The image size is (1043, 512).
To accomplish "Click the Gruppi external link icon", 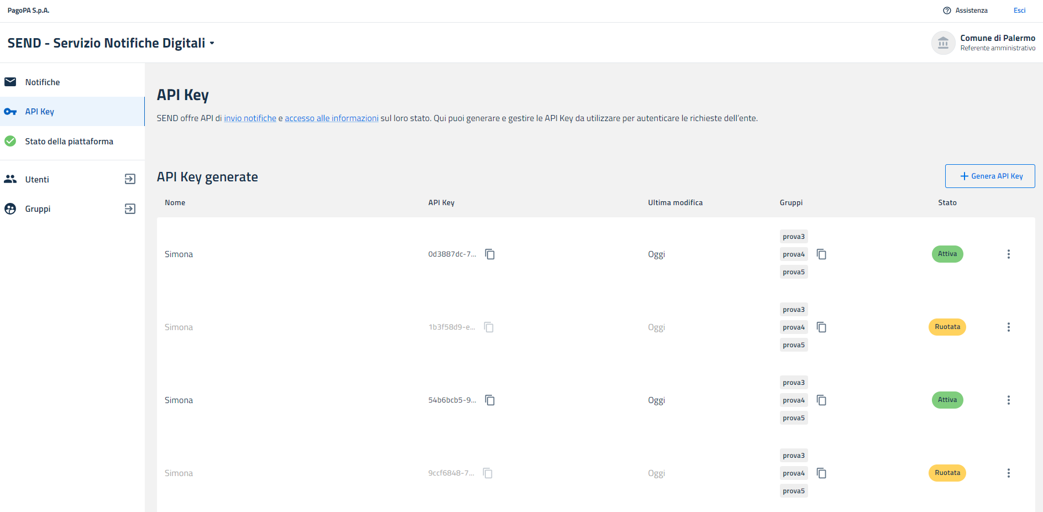I will point(130,209).
